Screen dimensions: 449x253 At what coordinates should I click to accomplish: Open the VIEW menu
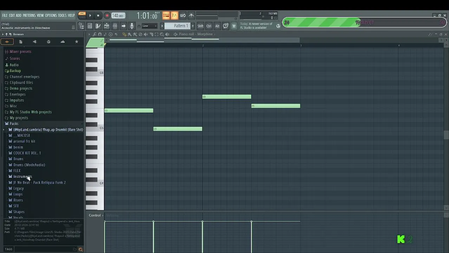click(40, 15)
